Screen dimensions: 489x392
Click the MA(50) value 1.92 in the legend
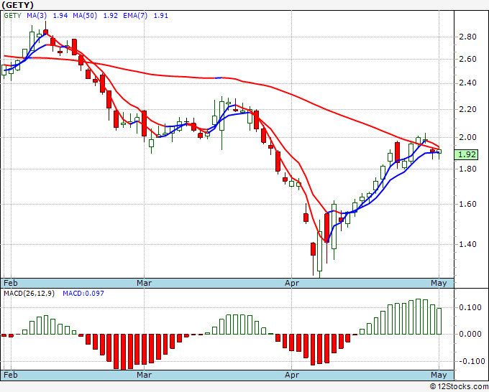coord(111,16)
